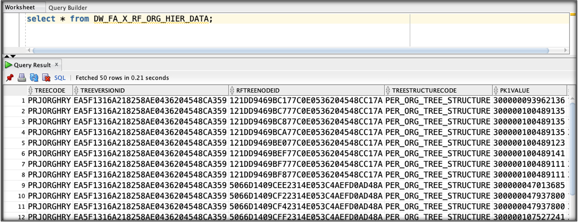Pin the Query Result panel with the red pushpin
Image resolution: width=578 pixels, height=224 pixels.
pos(9,78)
